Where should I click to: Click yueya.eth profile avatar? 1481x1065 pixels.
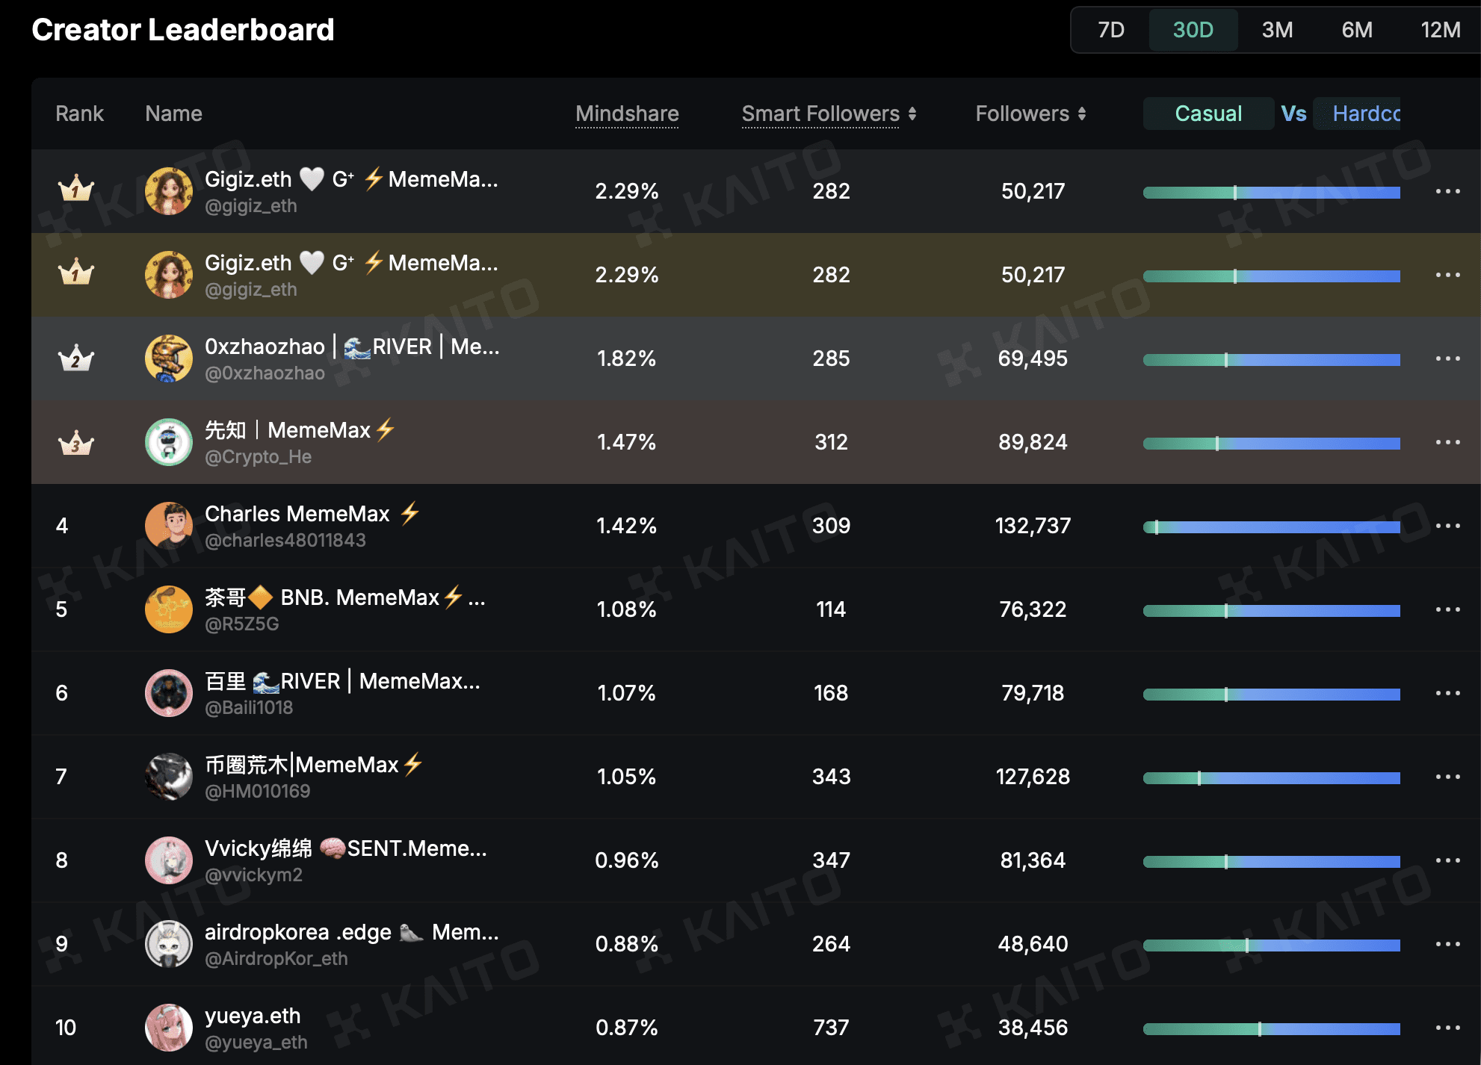click(168, 1028)
